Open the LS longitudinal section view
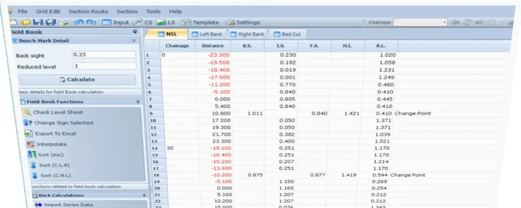Screen dimensions: 521x208 pos(166,22)
